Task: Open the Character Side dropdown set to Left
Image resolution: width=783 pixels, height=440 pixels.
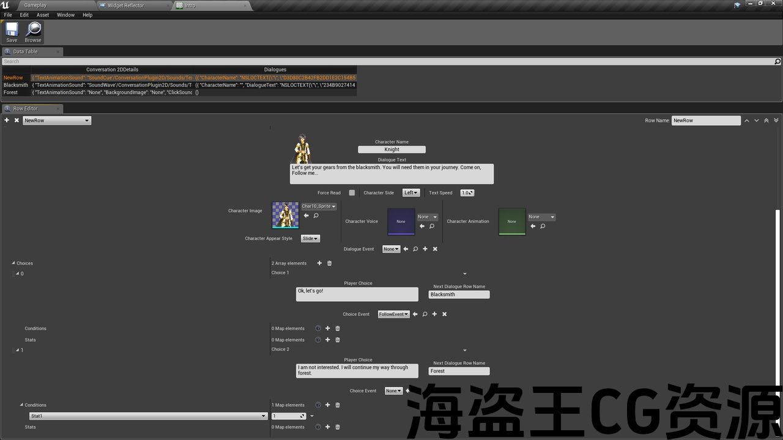Action: pyautogui.click(x=411, y=193)
